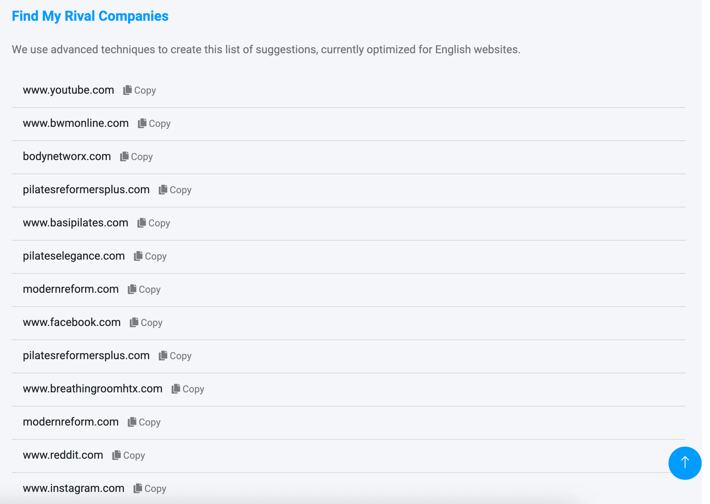Copy the www.facebook.com entry
This screenshot has height=504, width=710.
point(146,323)
